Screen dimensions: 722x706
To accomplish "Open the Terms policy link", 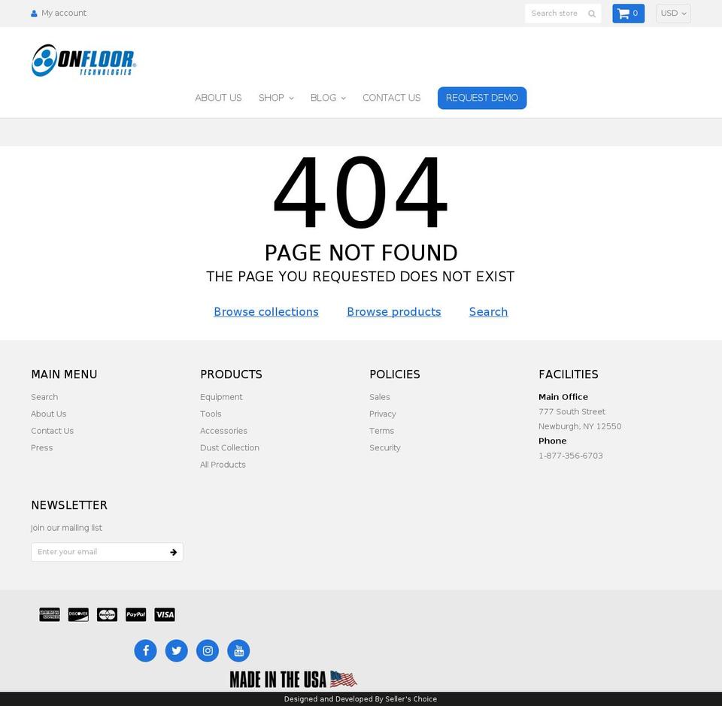I will (381, 431).
